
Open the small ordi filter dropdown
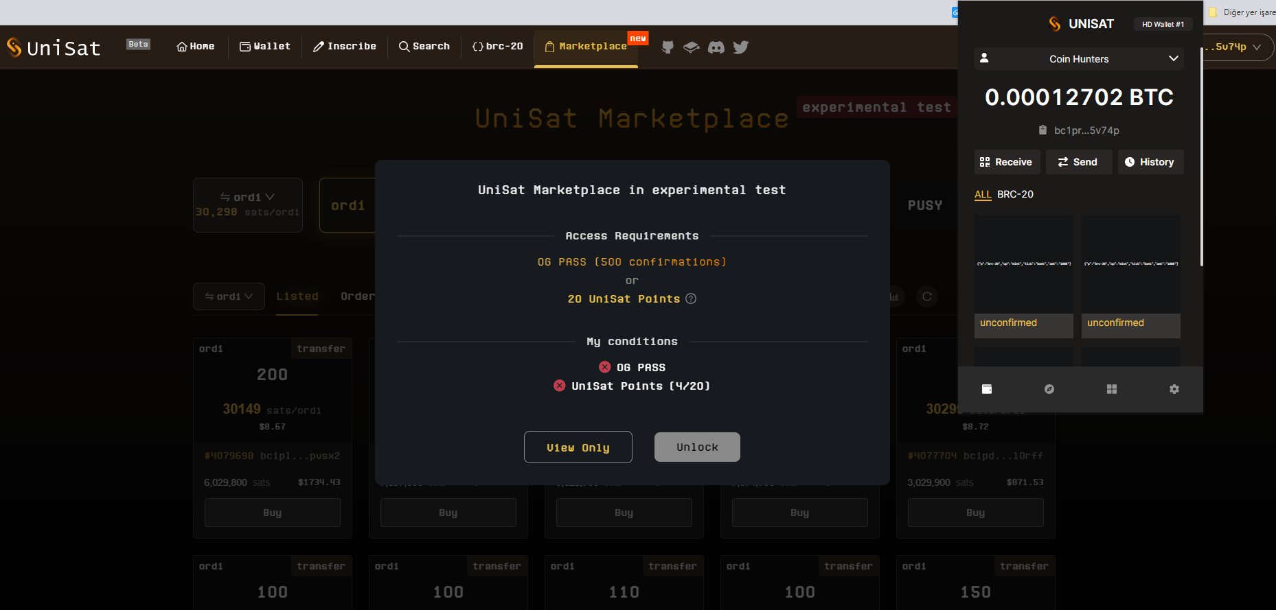pos(229,296)
